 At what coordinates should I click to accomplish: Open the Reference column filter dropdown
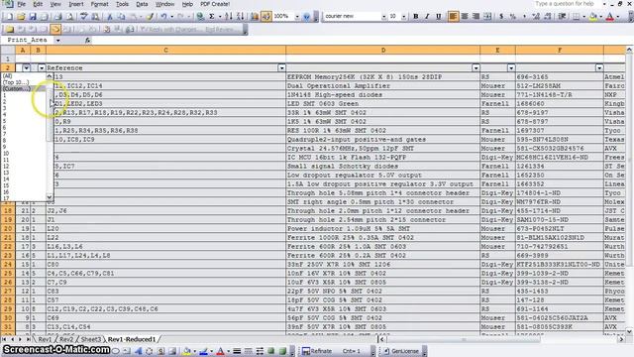coord(281,68)
